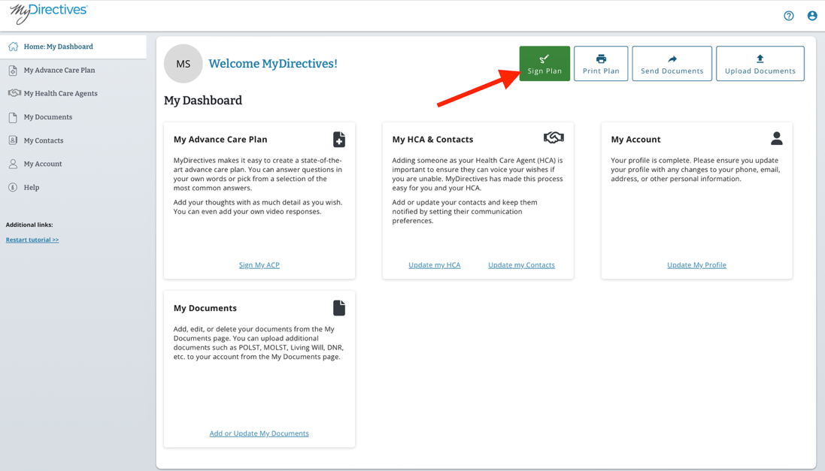The width and height of the screenshot is (825, 471).
Task: Click the My Documents sidebar page icon
Action: click(x=13, y=117)
